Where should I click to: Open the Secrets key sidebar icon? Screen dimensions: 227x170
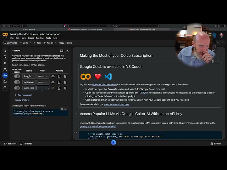(5, 75)
